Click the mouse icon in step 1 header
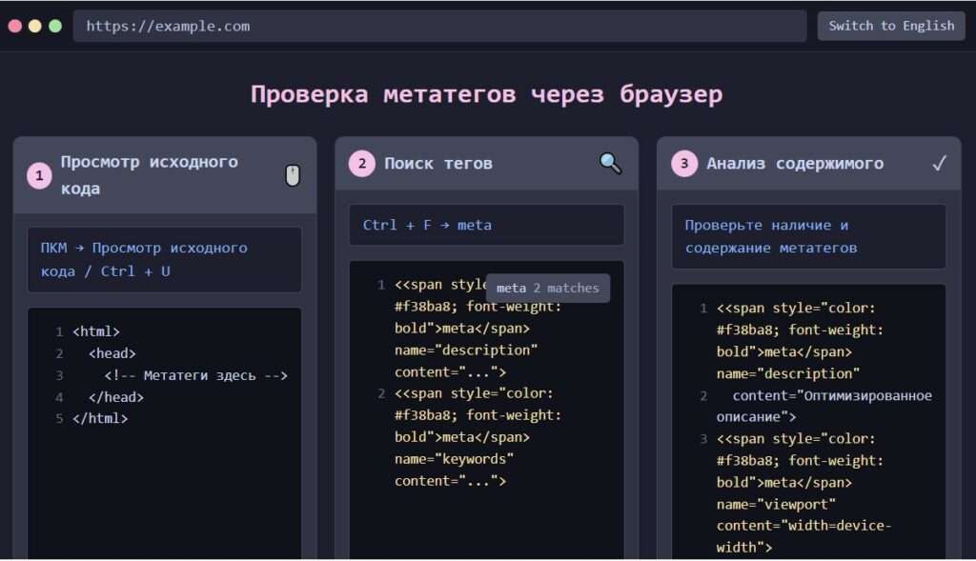Screen dimensions: 976x561 [292, 175]
